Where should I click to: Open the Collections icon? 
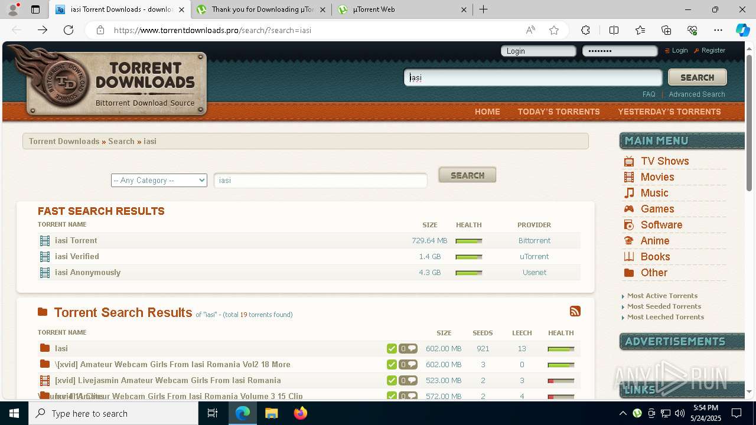[666, 30]
